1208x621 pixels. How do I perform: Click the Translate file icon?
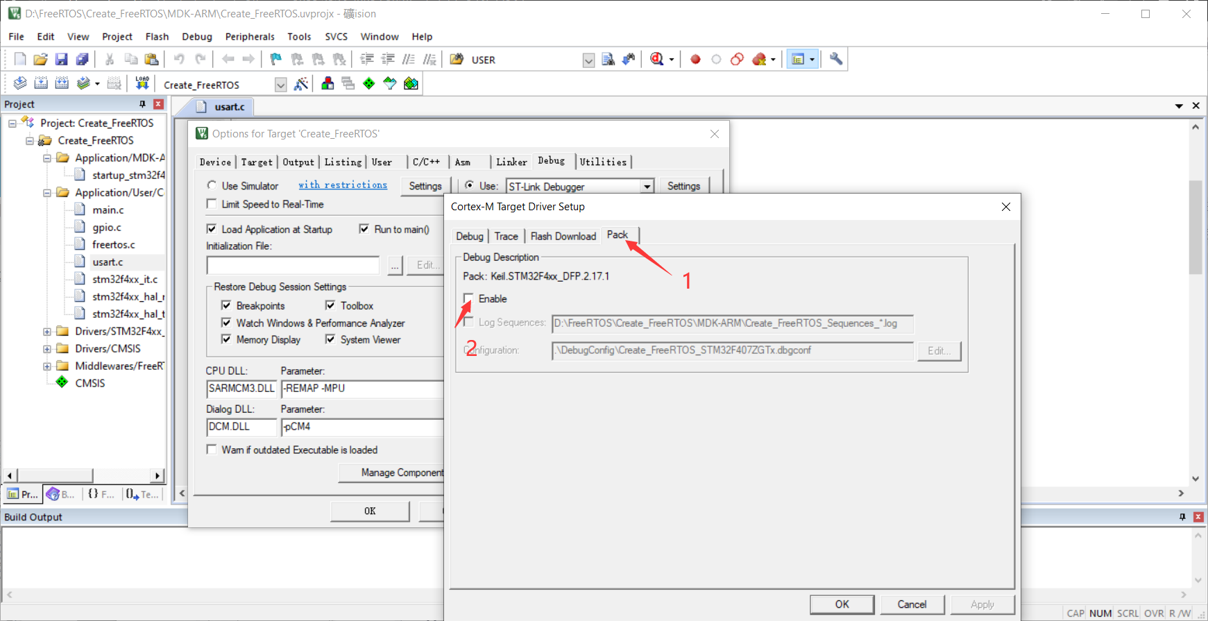coord(20,83)
